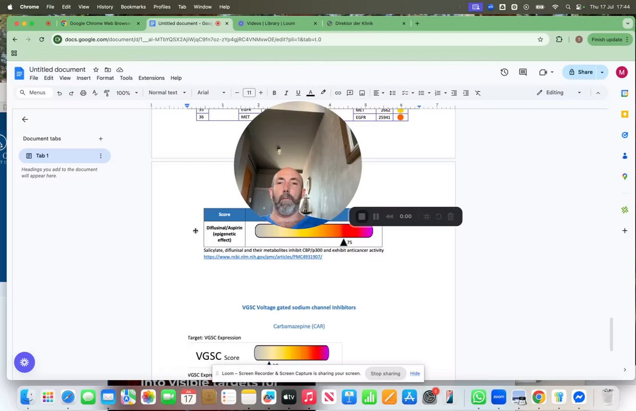Select Tab 1 in the sidebar
The width and height of the screenshot is (636, 411).
[65, 156]
